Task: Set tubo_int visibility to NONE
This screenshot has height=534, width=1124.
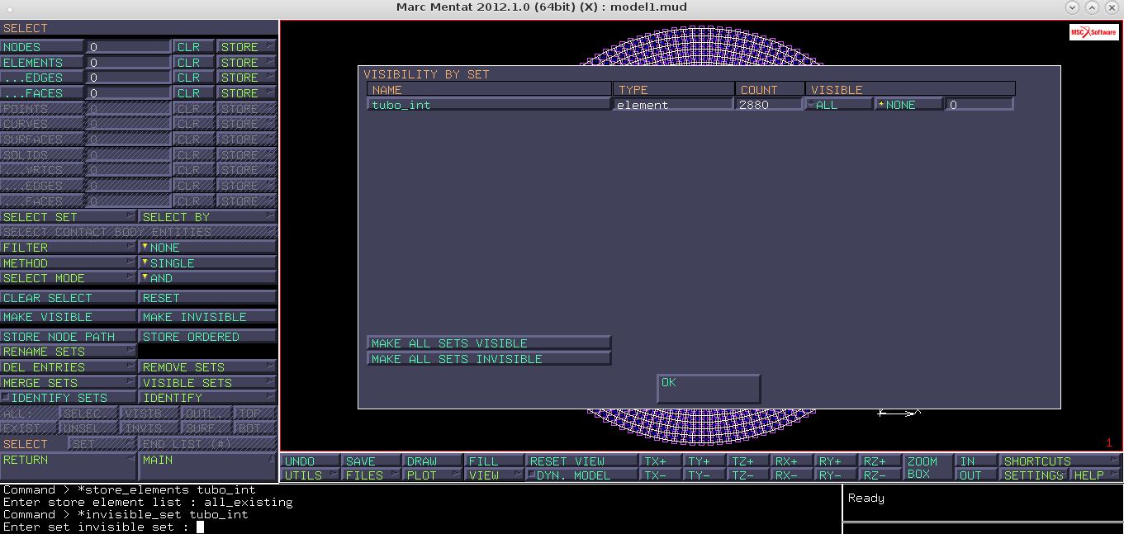Action: 908,105
